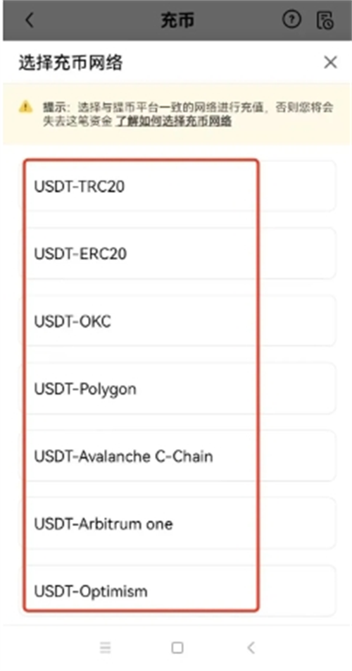Select USDT-ERC20 network

click(x=177, y=254)
